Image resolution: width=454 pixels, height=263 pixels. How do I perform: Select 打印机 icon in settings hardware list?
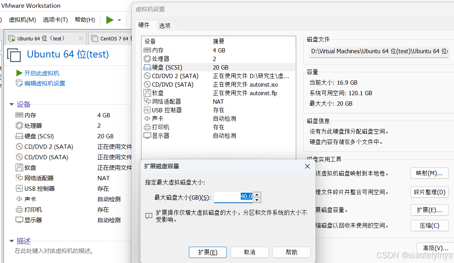pyautogui.click(x=147, y=127)
